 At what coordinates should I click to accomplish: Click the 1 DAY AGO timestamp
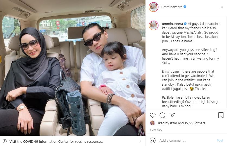point(156,130)
